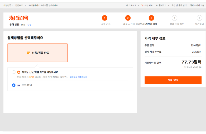Open 쇼핑 카트 in top navigation
This screenshot has height=134, width=206.
click(x=149, y=5)
